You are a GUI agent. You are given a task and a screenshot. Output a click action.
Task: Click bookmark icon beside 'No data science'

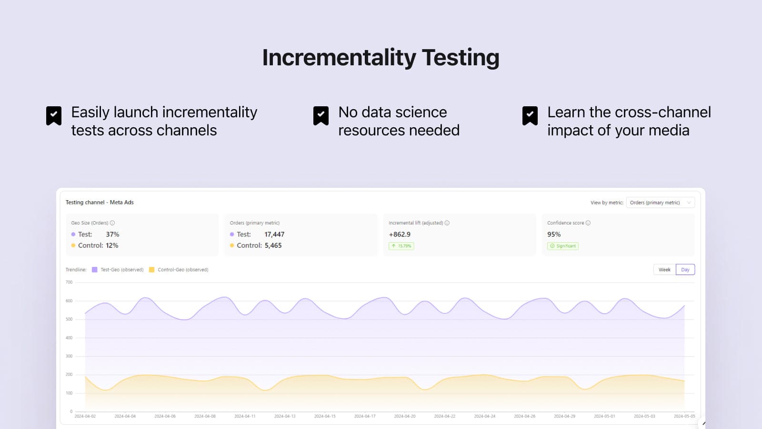(321, 115)
